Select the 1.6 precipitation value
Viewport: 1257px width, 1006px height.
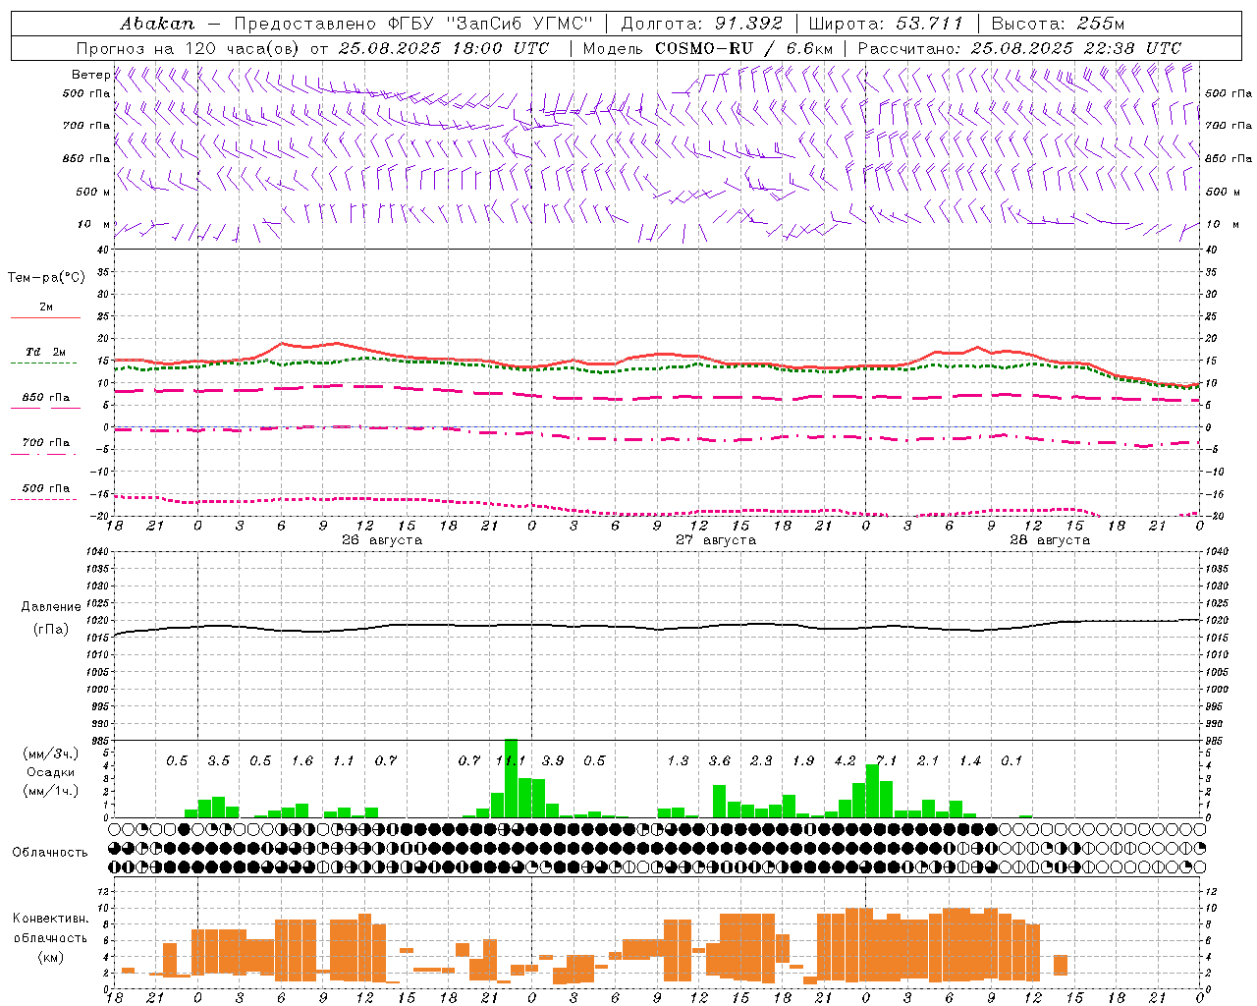pyautogui.click(x=301, y=761)
